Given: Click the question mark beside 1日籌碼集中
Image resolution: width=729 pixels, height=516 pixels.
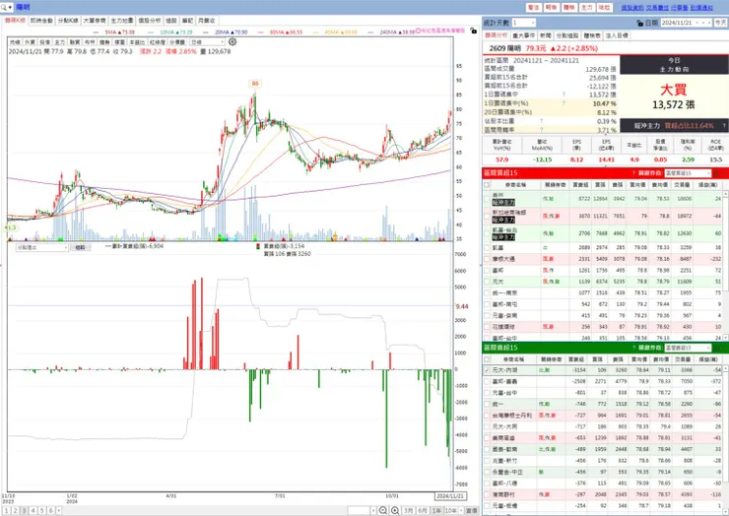Looking at the screenshot, I should (x=563, y=95).
